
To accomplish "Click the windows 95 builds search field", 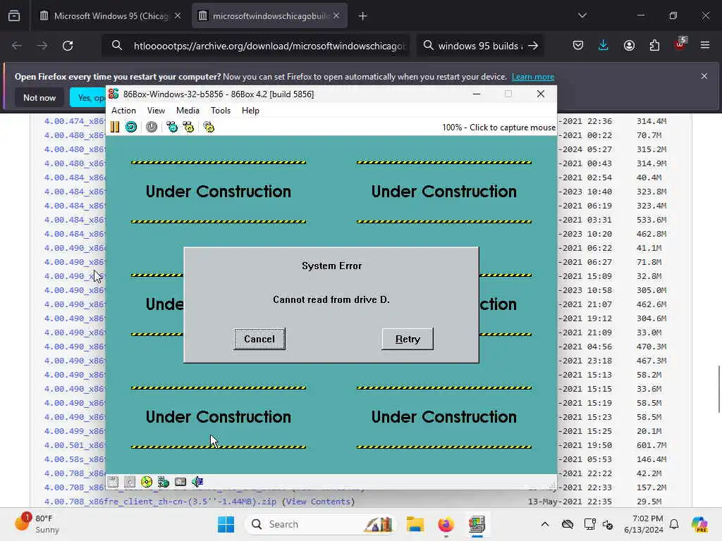I will [479, 46].
